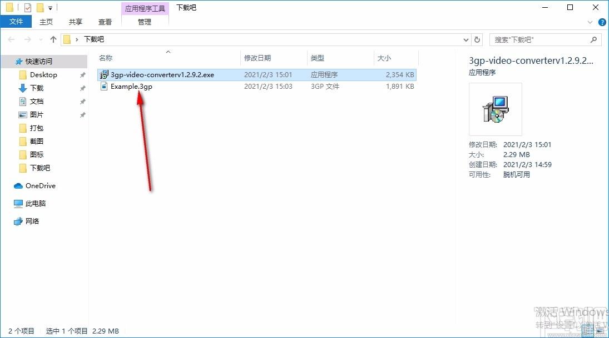Screen dimensions: 609x338
Task: Click the properties quick access toolbar icon
Action: pos(28,7)
